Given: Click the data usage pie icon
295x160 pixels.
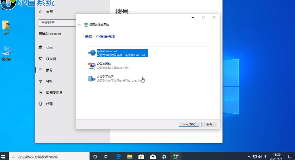Looking at the screenshot, I should [x=40, y=93].
